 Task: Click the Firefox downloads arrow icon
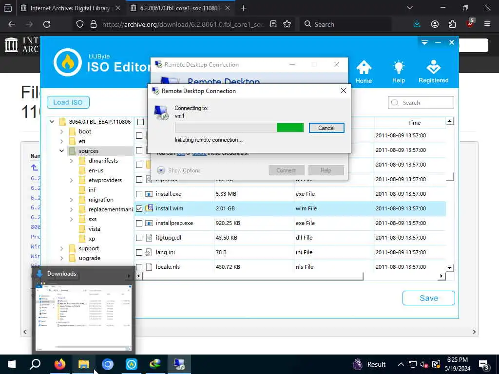point(417,24)
